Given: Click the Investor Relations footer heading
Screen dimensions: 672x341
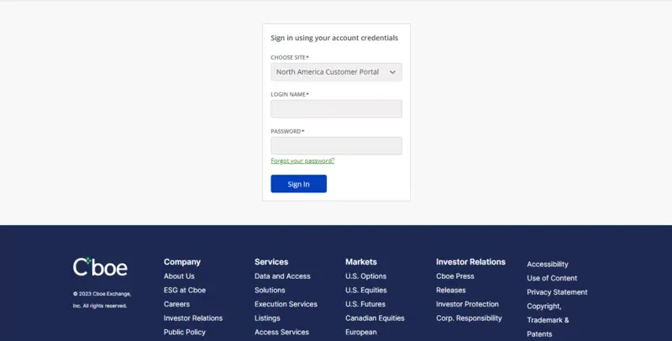Looking at the screenshot, I should tap(471, 262).
